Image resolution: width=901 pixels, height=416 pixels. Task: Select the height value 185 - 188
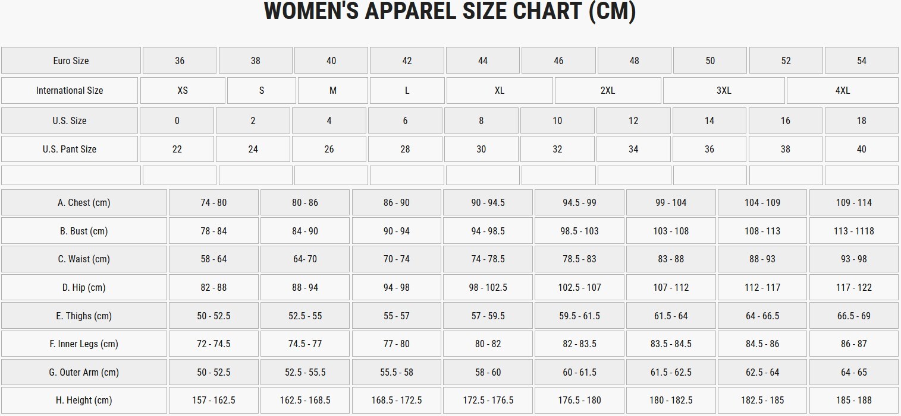coord(853,400)
